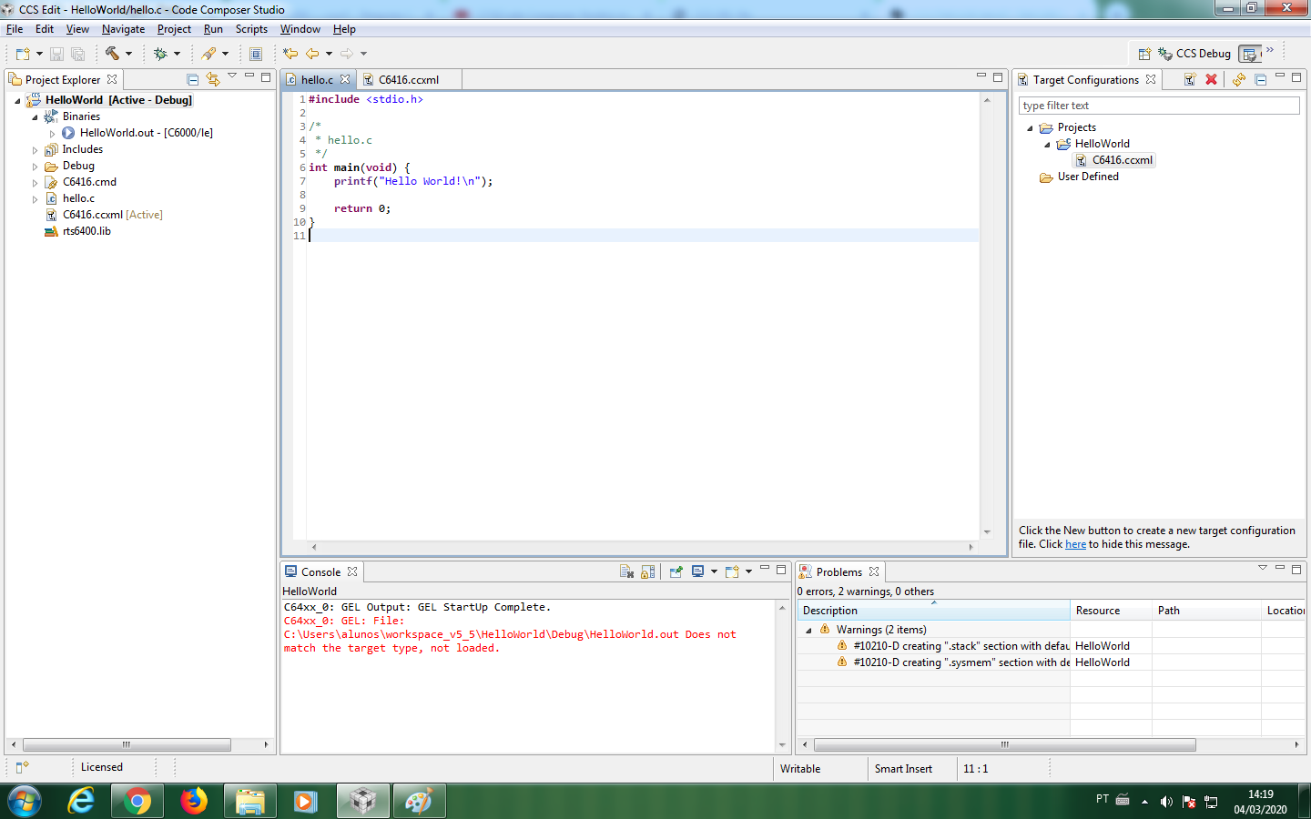Minimize the editor area

(981, 76)
